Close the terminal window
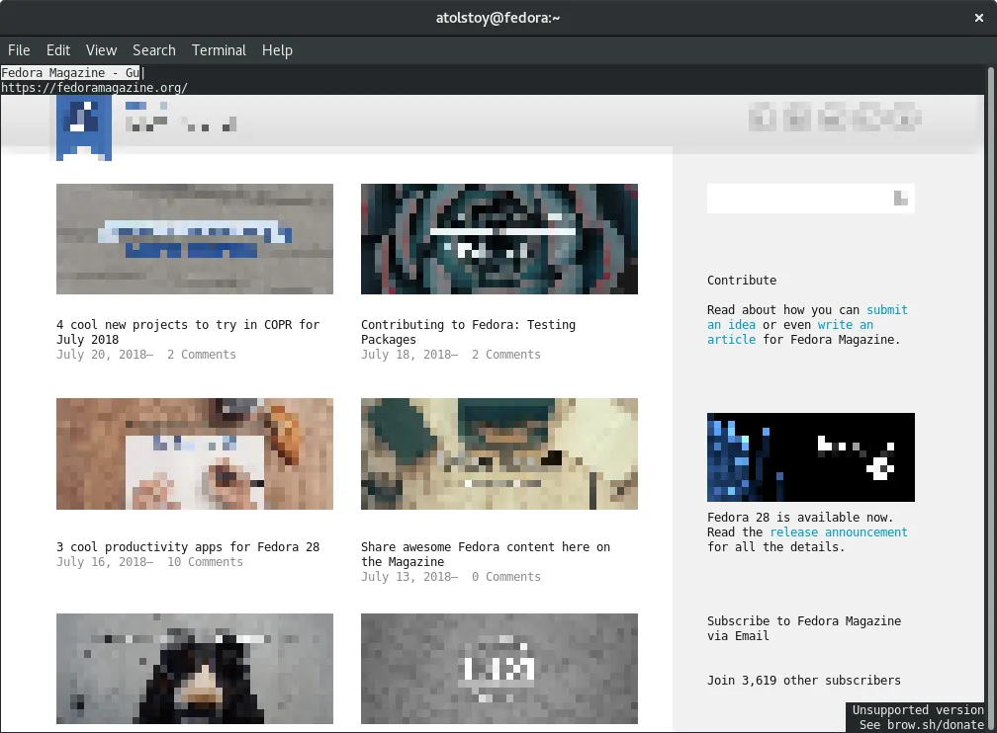 979,18
